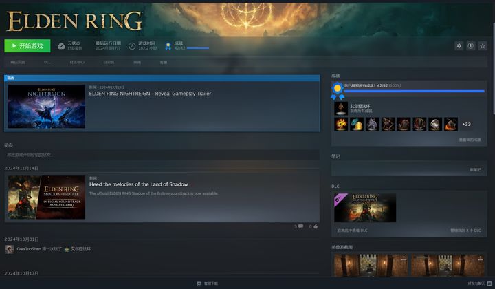
Task: Click the 艾尔登法环 latest achievement icon
Action: coord(341,108)
